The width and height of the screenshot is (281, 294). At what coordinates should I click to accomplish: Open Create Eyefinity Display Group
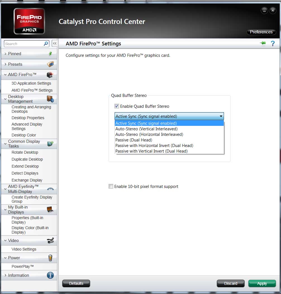pos(32,199)
